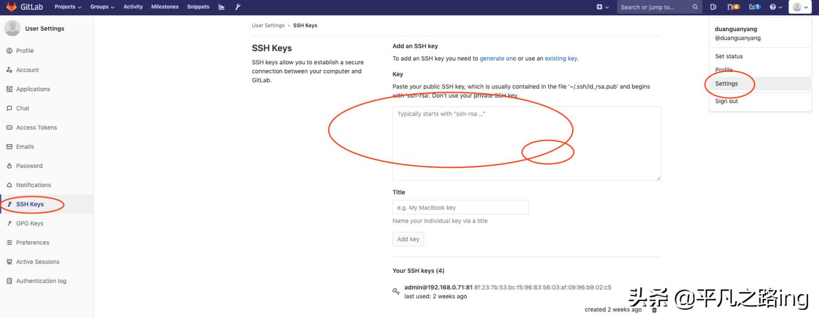Open the Sign out option
This screenshot has width=819, height=318.
(726, 101)
